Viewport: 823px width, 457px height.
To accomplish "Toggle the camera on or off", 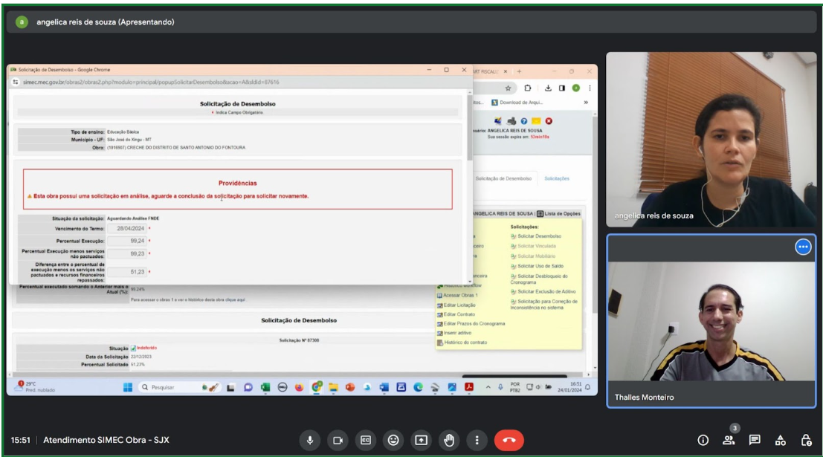I will (338, 440).
